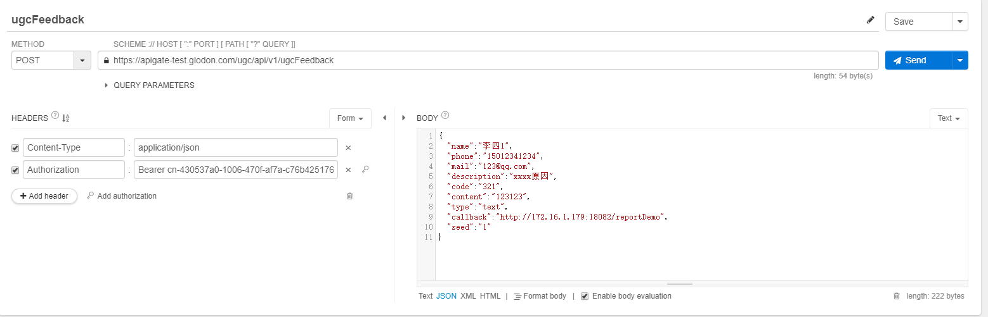
Task: Click the trash icon to clear the body
Action: (896, 296)
